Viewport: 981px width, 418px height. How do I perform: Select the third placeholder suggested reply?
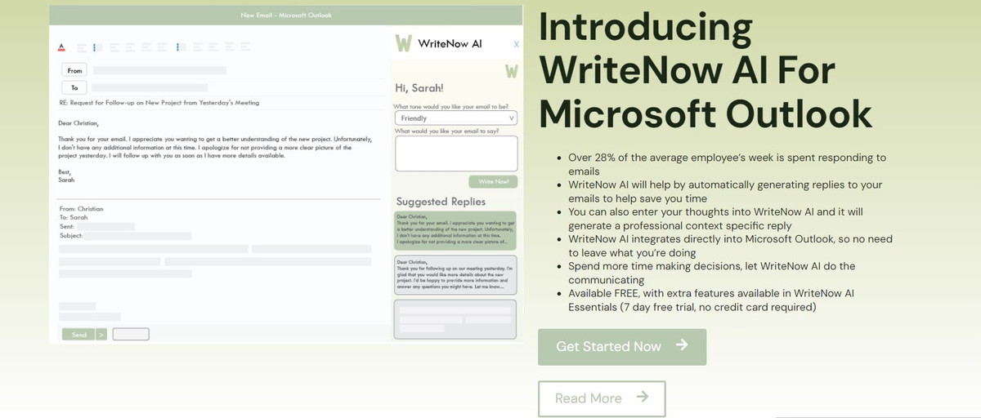coord(455,319)
